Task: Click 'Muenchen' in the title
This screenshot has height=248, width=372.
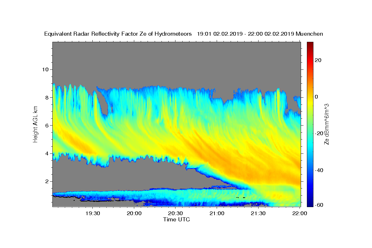Action: coord(310,34)
